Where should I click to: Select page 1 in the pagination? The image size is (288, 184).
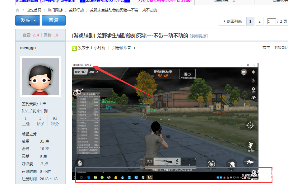(x=250, y=21)
